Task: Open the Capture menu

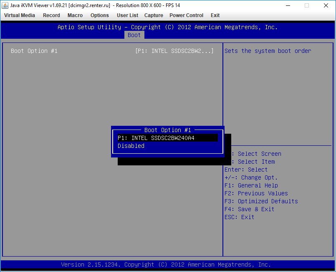Action: coord(154,15)
